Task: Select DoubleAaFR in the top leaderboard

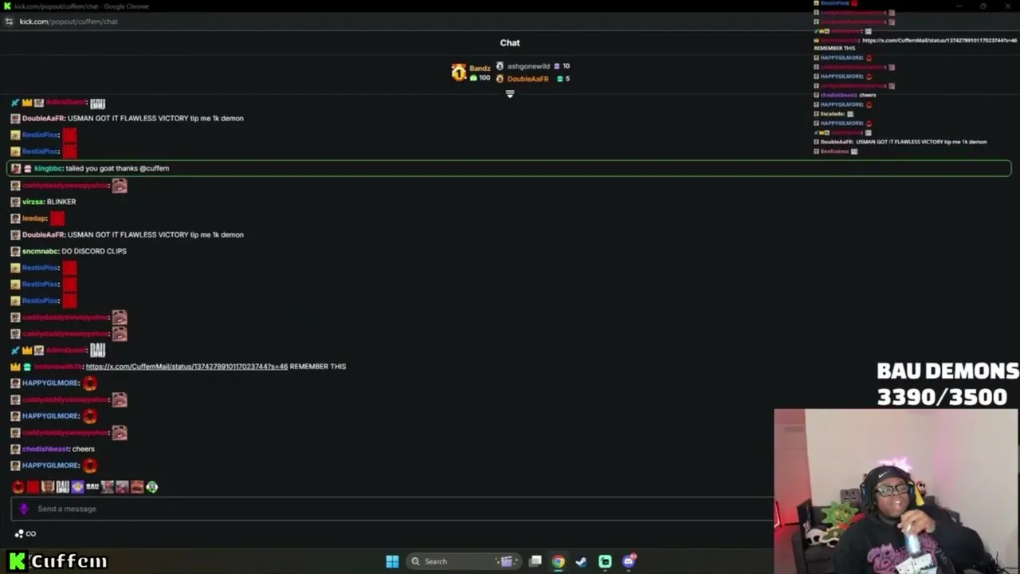Action: [528, 79]
